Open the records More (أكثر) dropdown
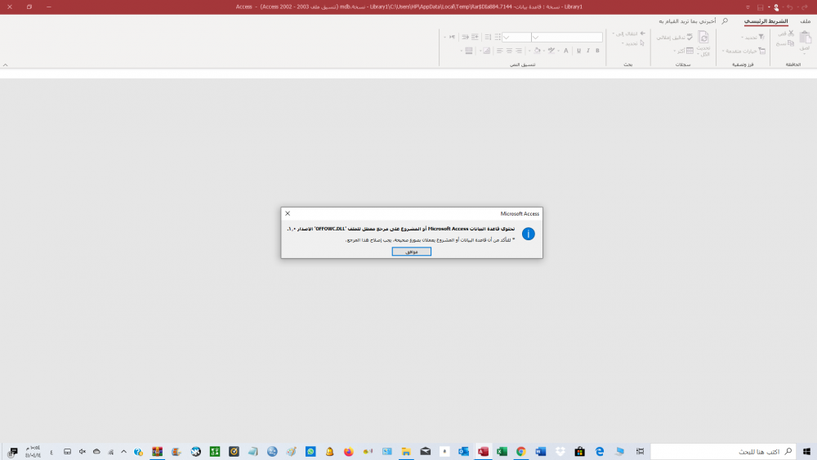Image resolution: width=817 pixels, height=460 pixels. (684, 51)
